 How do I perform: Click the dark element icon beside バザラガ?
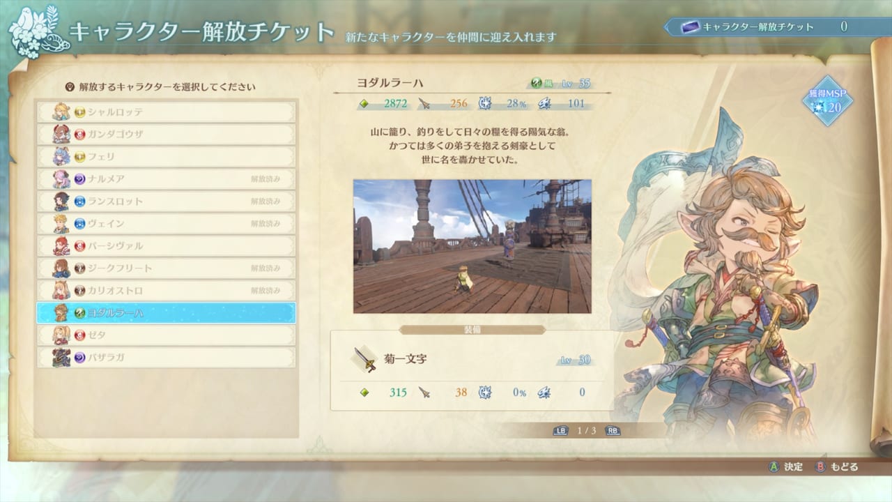pos(79,358)
